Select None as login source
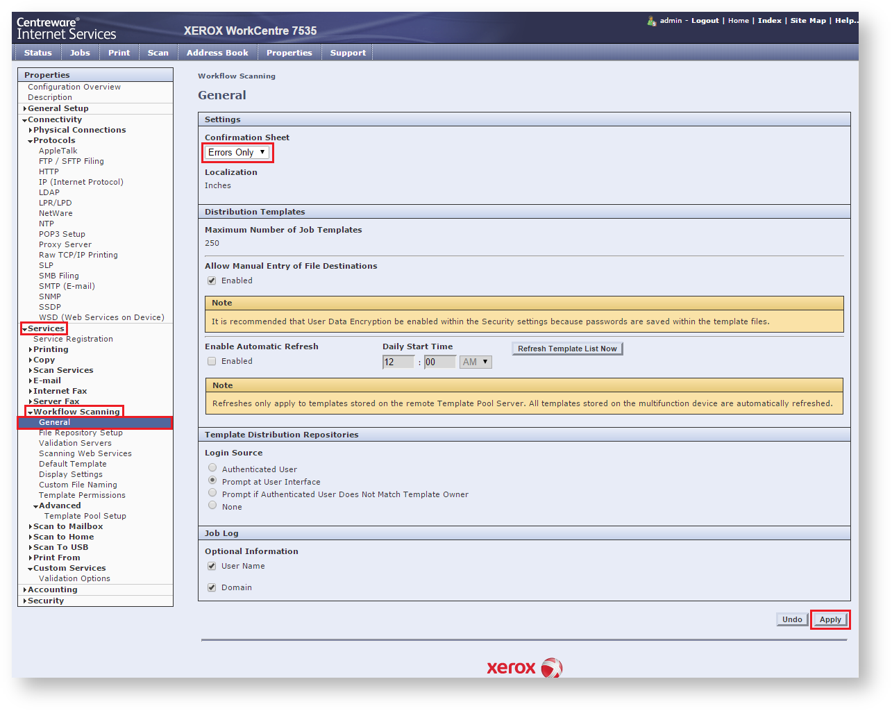The height and width of the screenshot is (711, 892). [x=212, y=505]
